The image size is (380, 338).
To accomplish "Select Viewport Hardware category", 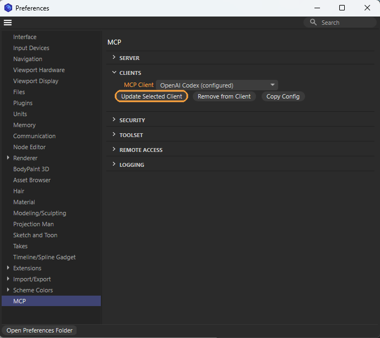I will pos(39,70).
